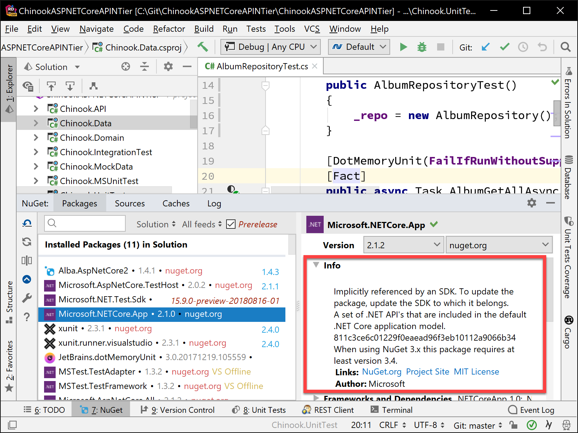Image resolution: width=578 pixels, height=433 pixels.
Task: Open Database side panel
Action: pos(568,178)
